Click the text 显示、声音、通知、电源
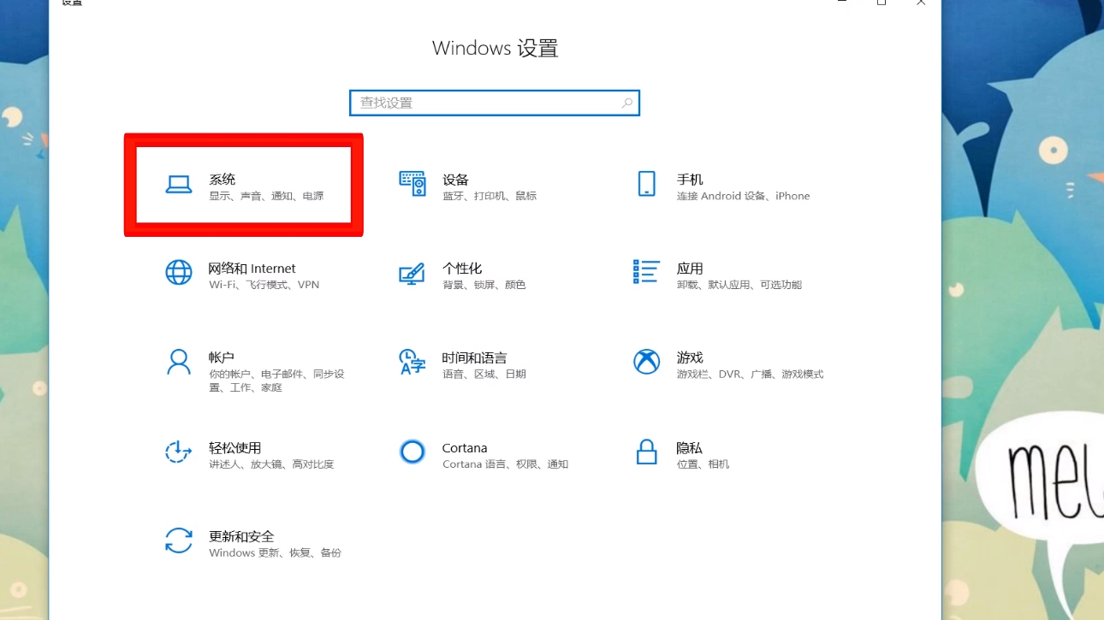1104x620 pixels. [x=266, y=196]
